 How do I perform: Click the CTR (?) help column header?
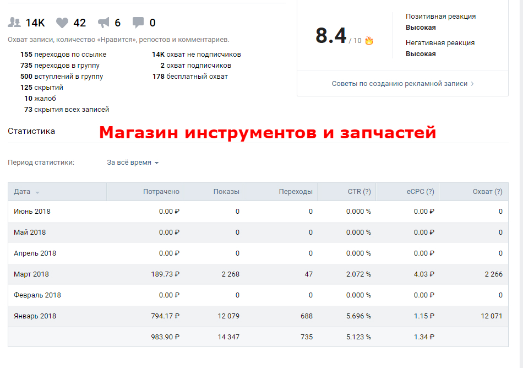click(359, 192)
